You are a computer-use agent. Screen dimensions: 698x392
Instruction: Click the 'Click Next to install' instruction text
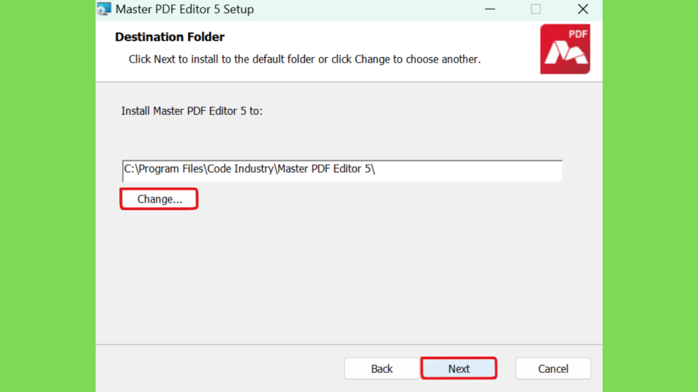305,60
